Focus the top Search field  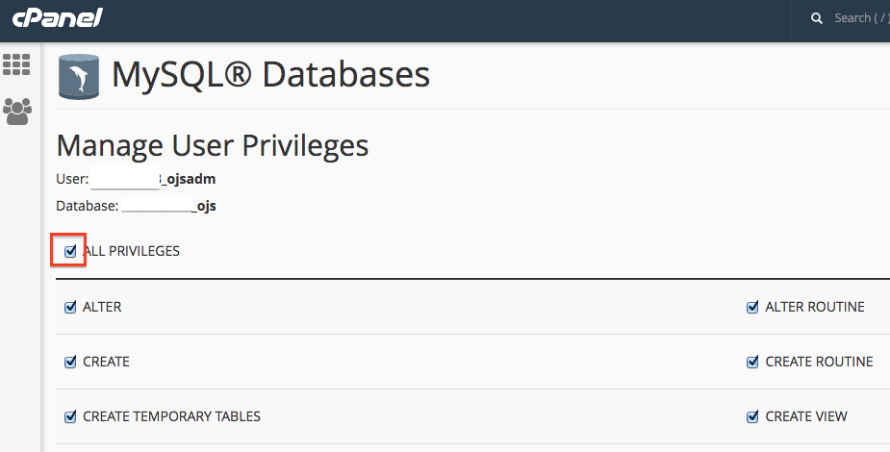pyautogui.click(x=860, y=18)
